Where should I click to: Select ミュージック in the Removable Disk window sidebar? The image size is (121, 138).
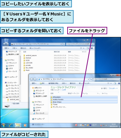click(x=11, y=71)
